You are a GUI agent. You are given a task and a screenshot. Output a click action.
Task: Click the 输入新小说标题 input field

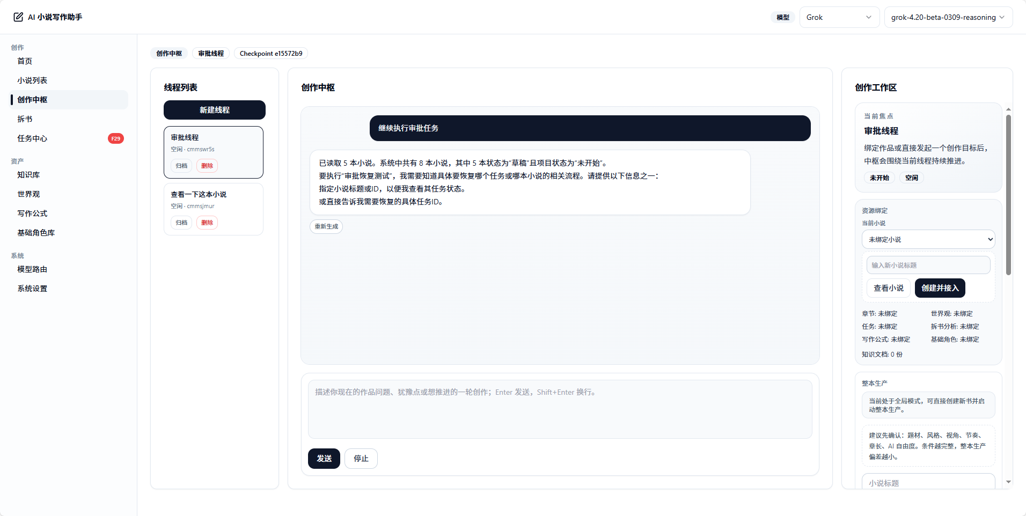tap(928, 265)
